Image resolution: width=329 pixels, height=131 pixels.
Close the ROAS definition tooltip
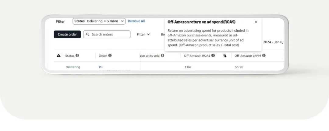tap(256, 22)
